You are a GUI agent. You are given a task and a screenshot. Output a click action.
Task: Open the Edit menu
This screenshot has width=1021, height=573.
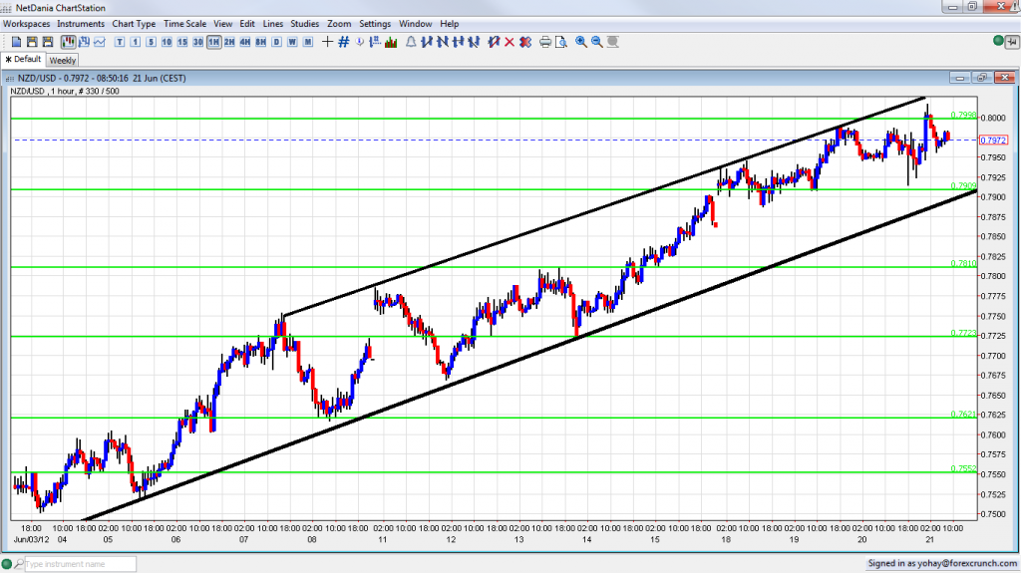(x=247, y=24)
